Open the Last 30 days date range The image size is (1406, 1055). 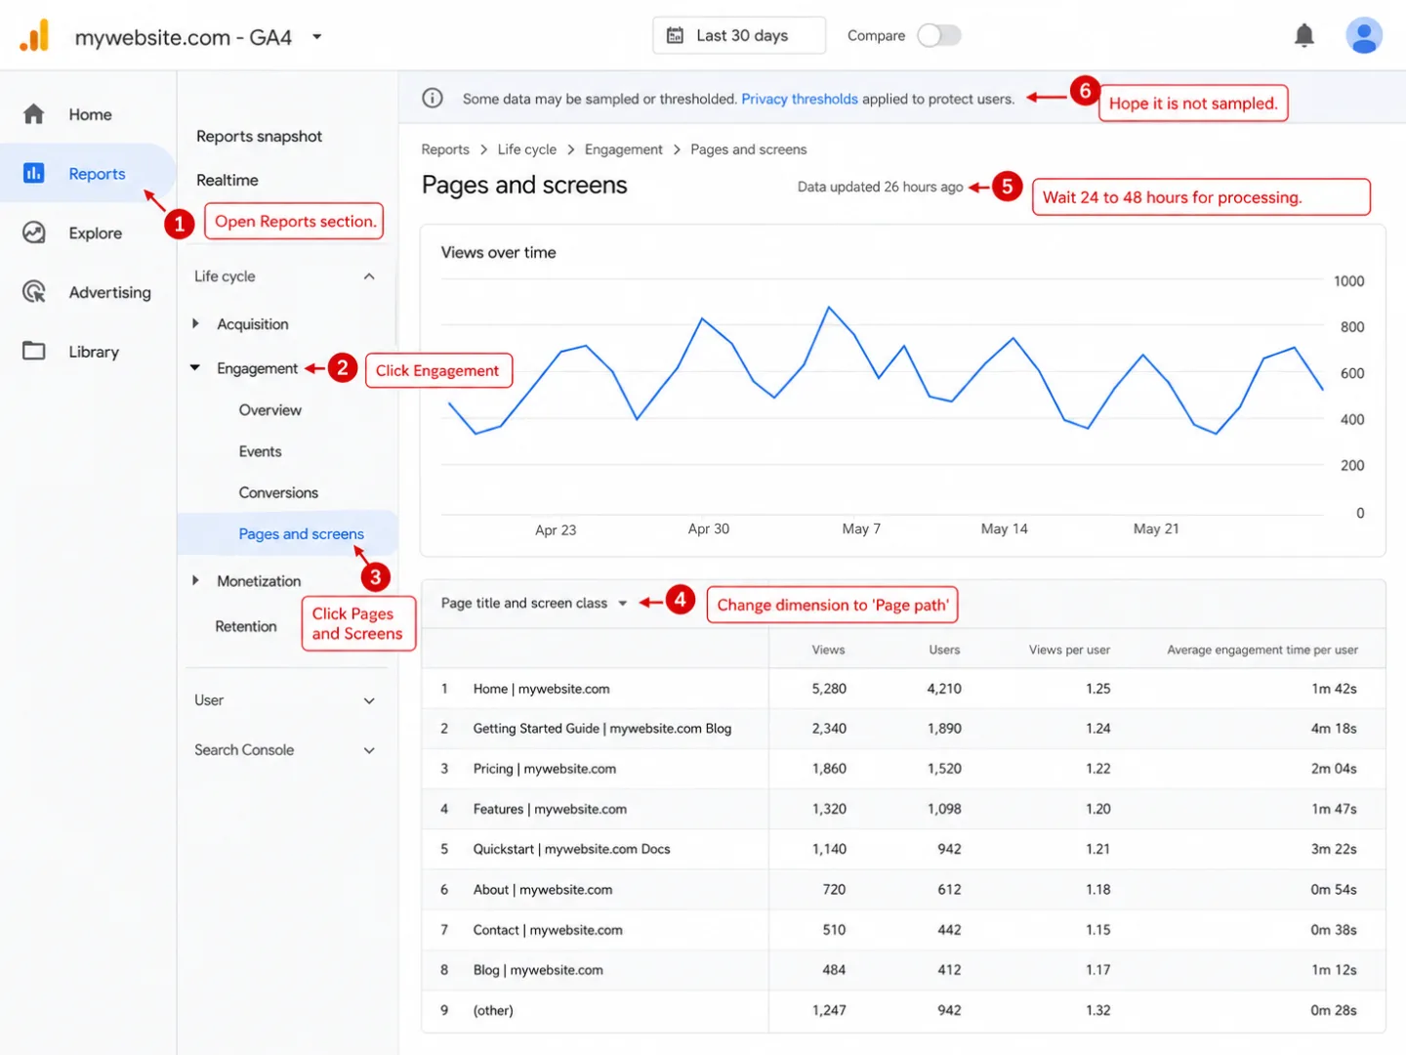coord(739,36)
